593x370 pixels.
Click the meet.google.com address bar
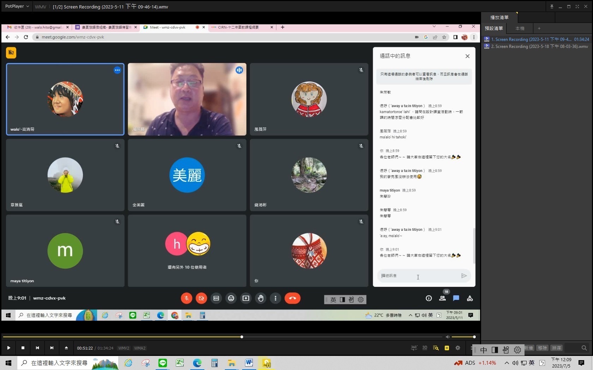[222, 37]
